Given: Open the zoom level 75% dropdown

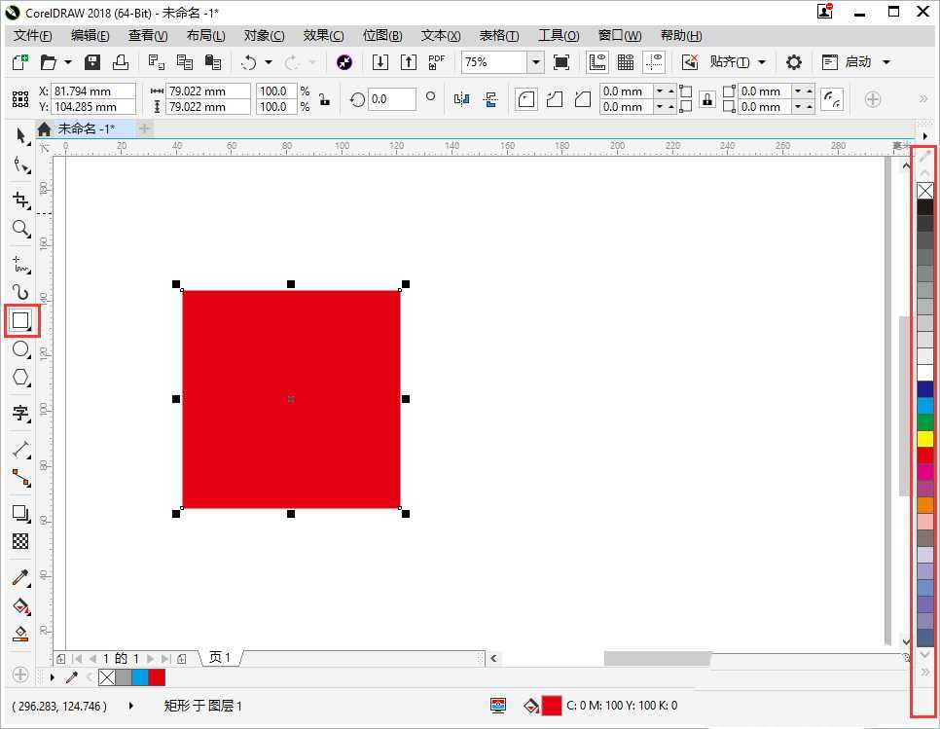Looking at the screenshot, I should [535, 62].
